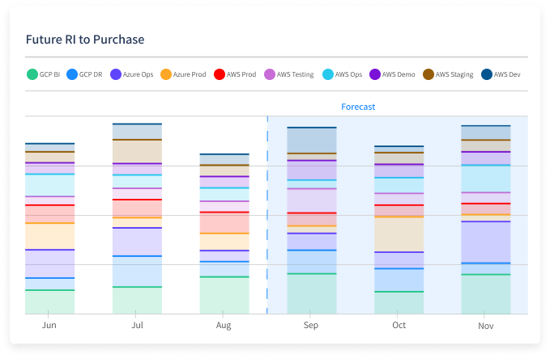Select the AWS Ops segment in Jun bar
This screenshot has width=550, height=358.
point(49,185)
